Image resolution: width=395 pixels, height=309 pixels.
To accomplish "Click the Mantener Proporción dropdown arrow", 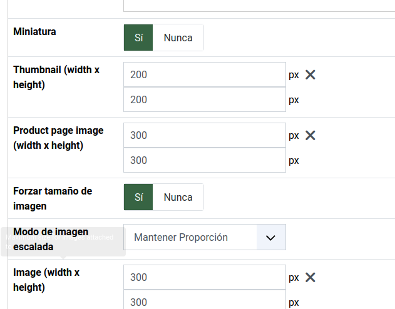I will click(x=271, y=237).
